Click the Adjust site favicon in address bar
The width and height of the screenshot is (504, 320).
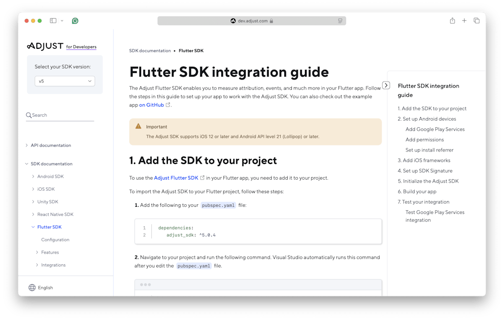(x=233, y=21)
